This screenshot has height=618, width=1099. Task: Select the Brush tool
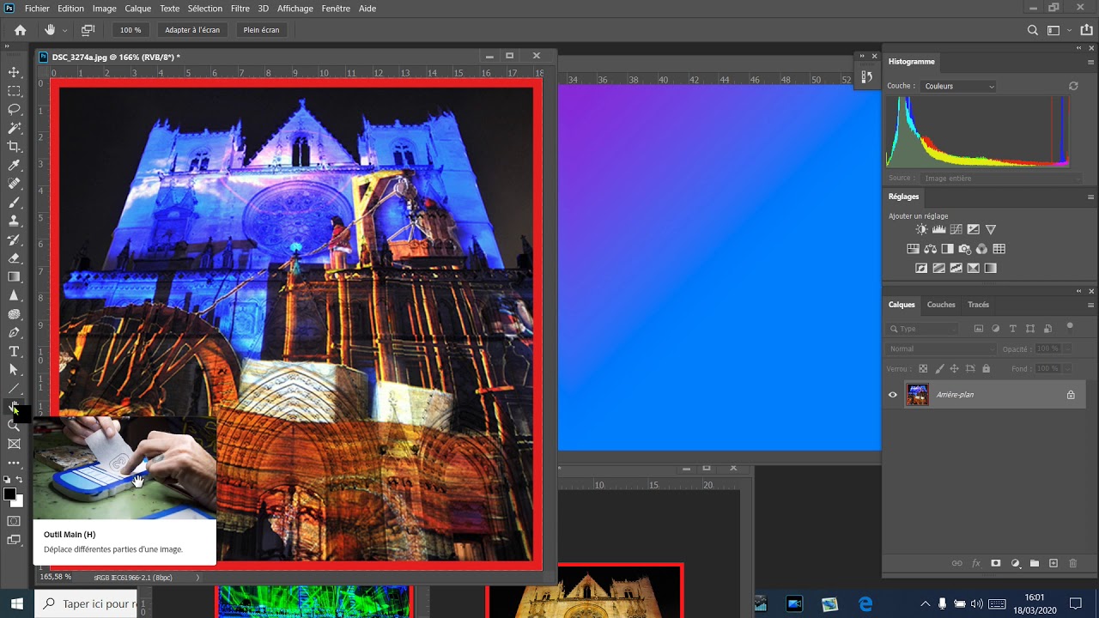[x=14, y=203]
